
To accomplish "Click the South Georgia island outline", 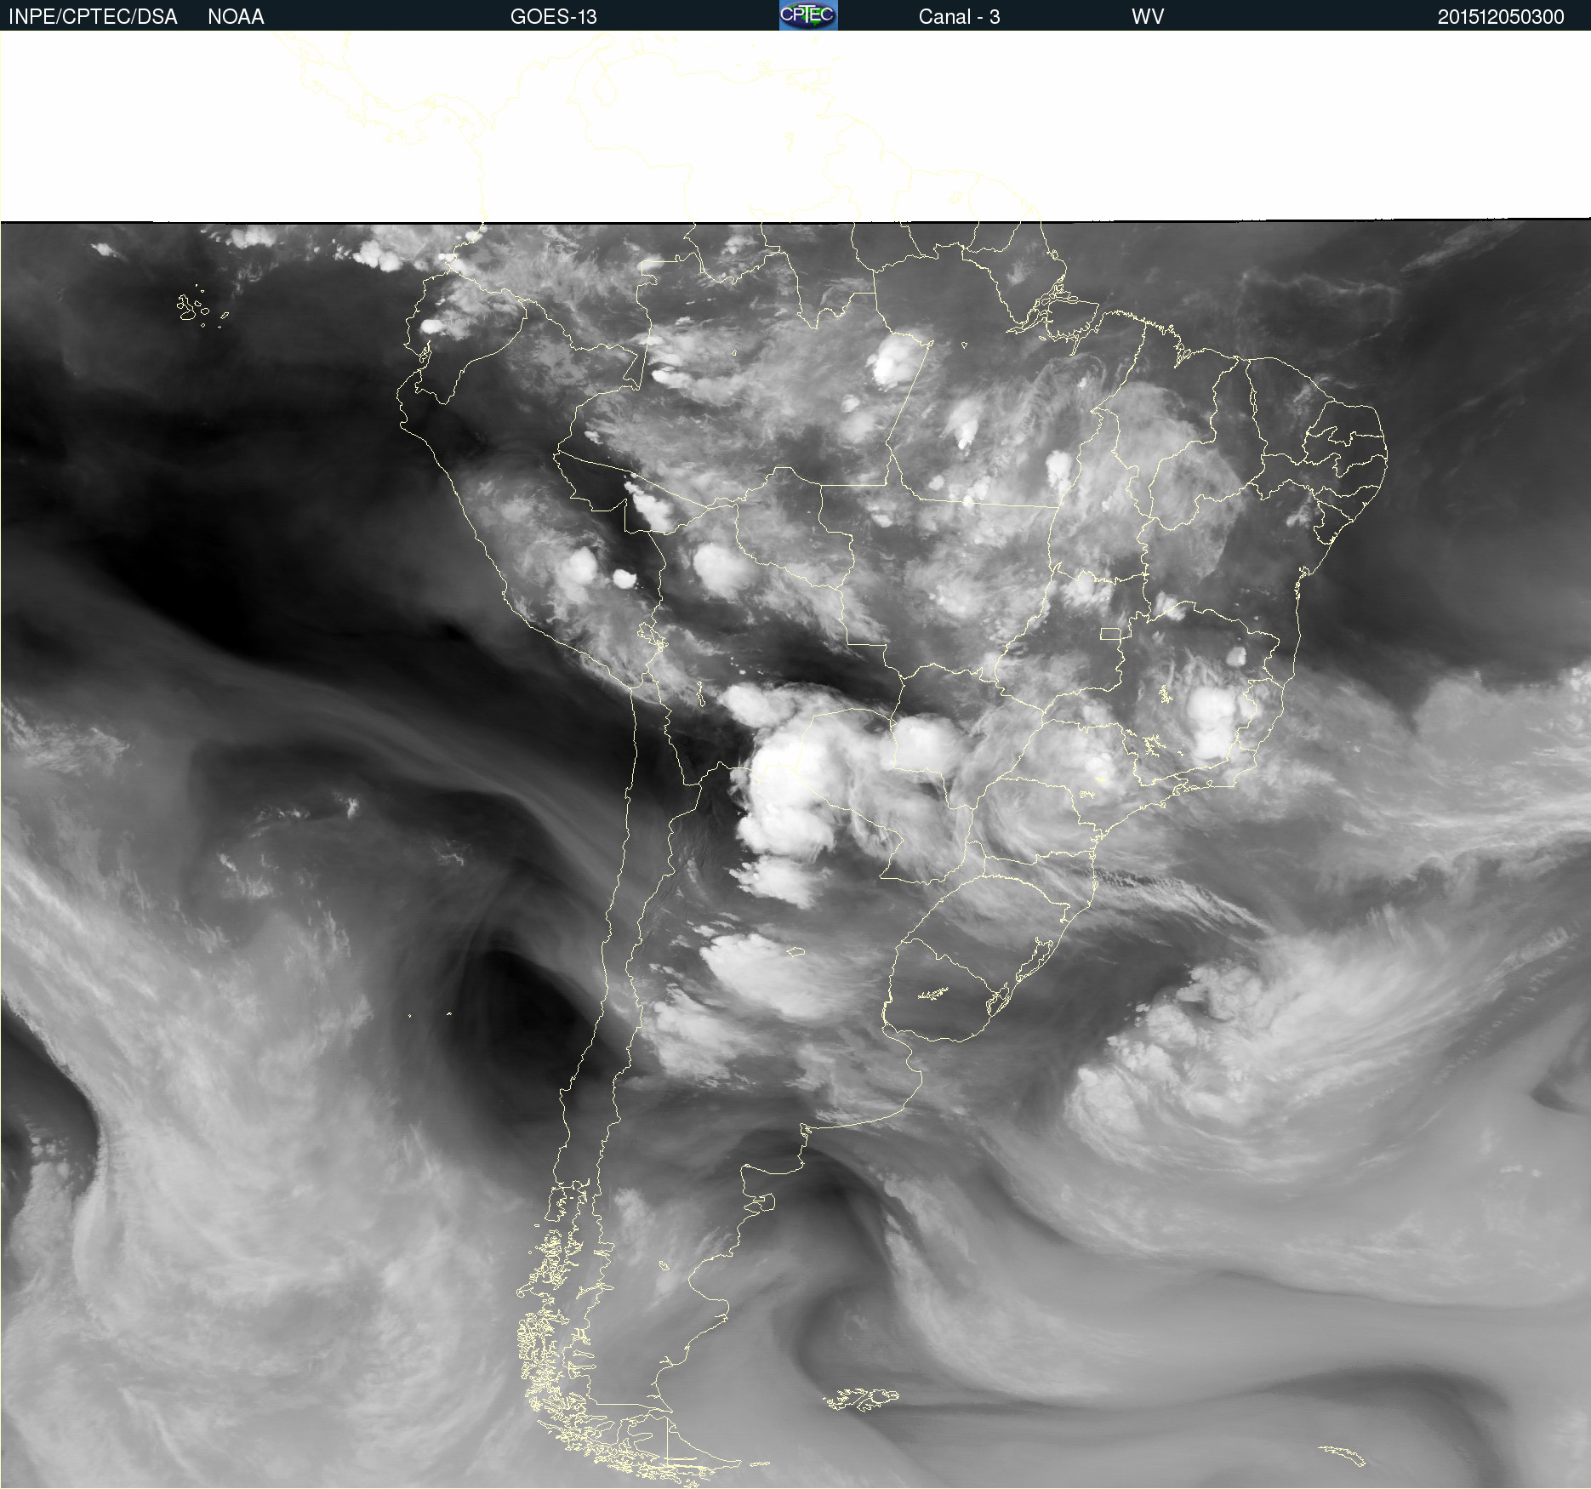I will coord(1343,1454).
